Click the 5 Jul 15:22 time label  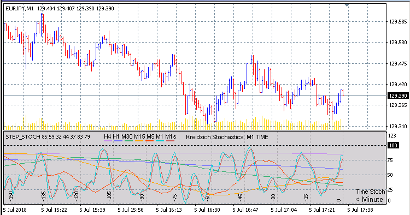tap(54, 210)
